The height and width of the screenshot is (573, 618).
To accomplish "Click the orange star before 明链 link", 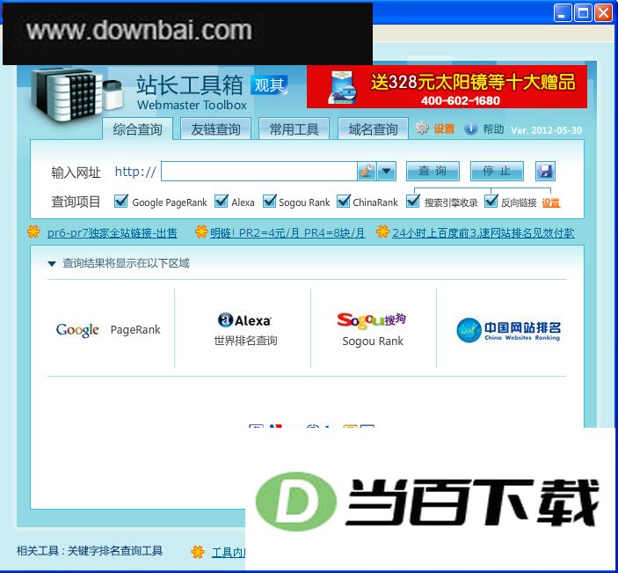I will click(201, 231).
